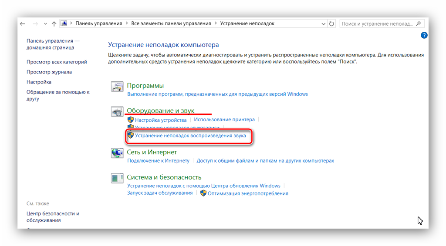
Task: Open Обращение за помощью к другу
Action: [x=58, y=95]
